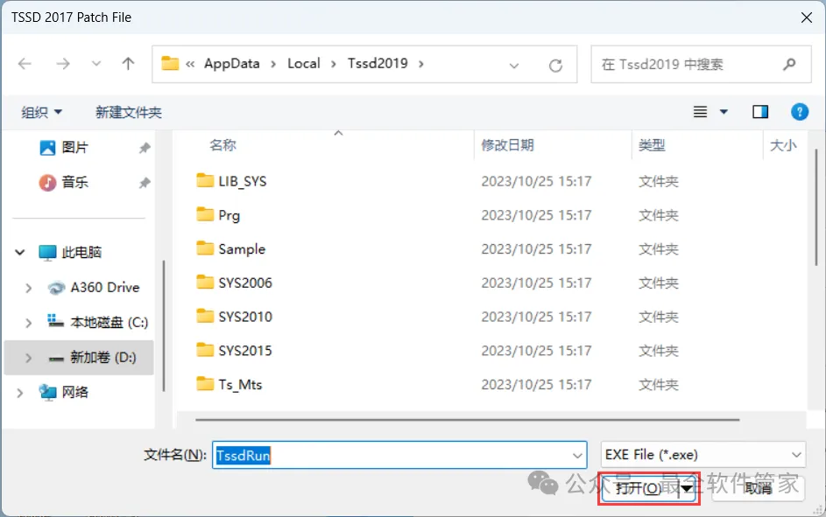The image size is (826, 517).
Task: Select Tssd2019 in the breadcrumb path
Action: 378,64
